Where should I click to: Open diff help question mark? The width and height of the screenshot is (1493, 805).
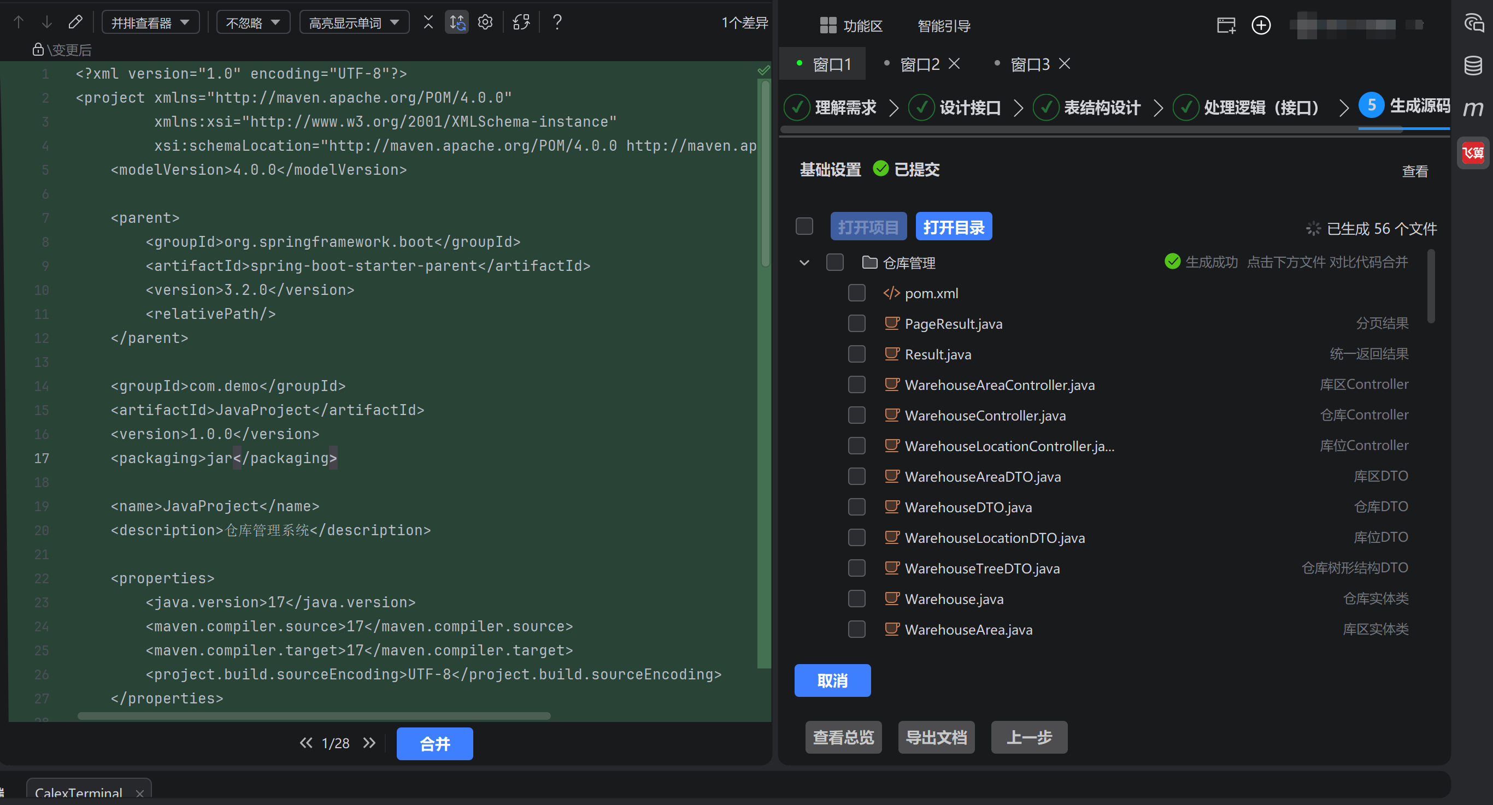click(557, 22)
